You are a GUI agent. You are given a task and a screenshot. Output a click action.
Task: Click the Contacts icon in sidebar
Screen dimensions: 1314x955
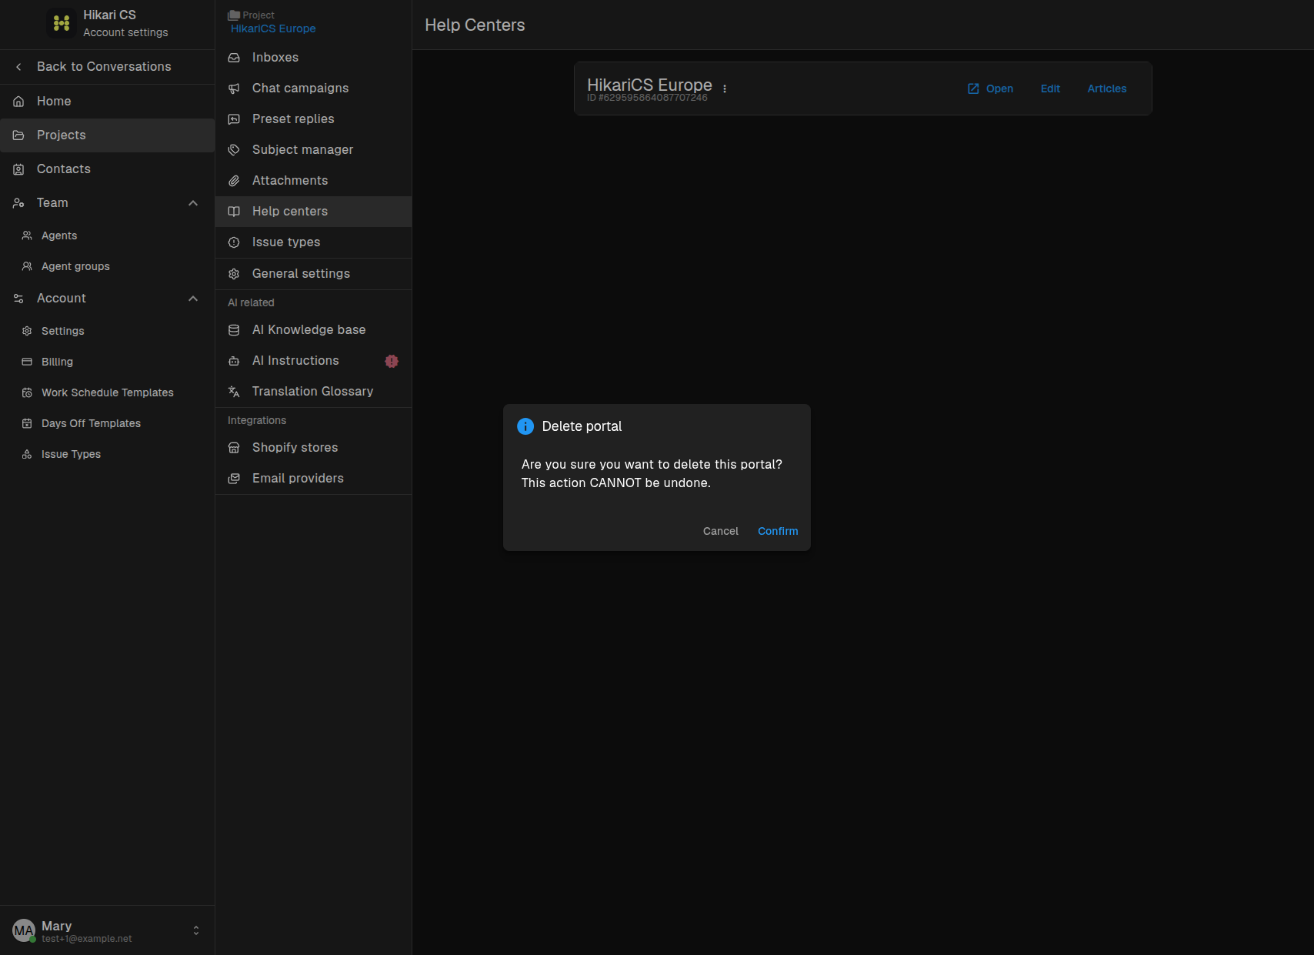pyautogui.click(x=18, y=169)
